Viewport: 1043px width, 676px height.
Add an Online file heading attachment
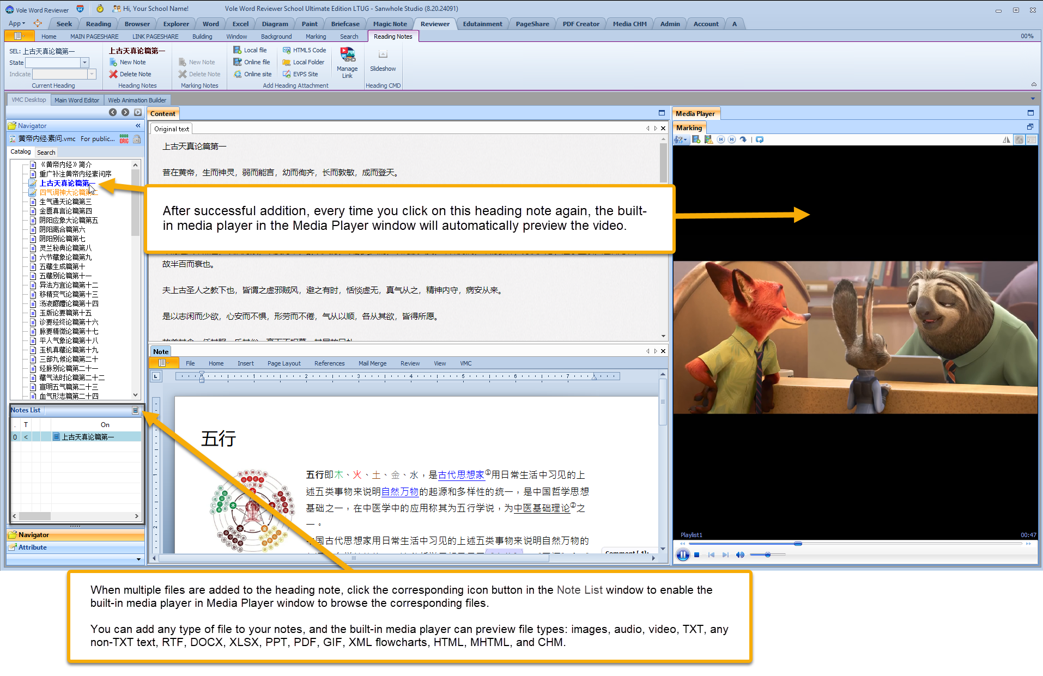tap(252, 62)
